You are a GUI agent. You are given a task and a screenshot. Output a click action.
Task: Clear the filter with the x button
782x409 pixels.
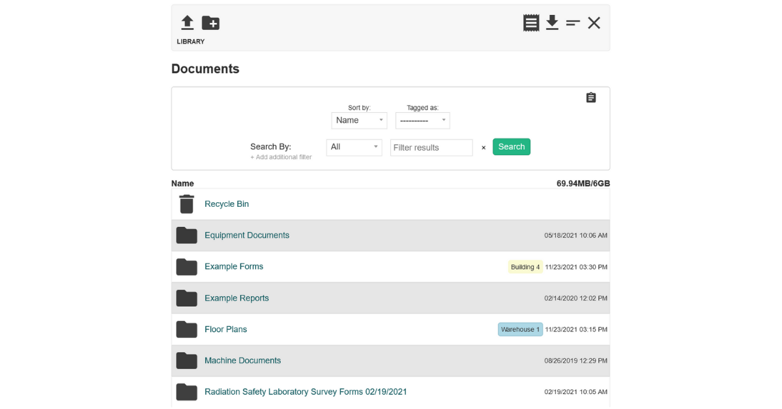[x=484, y=148]
